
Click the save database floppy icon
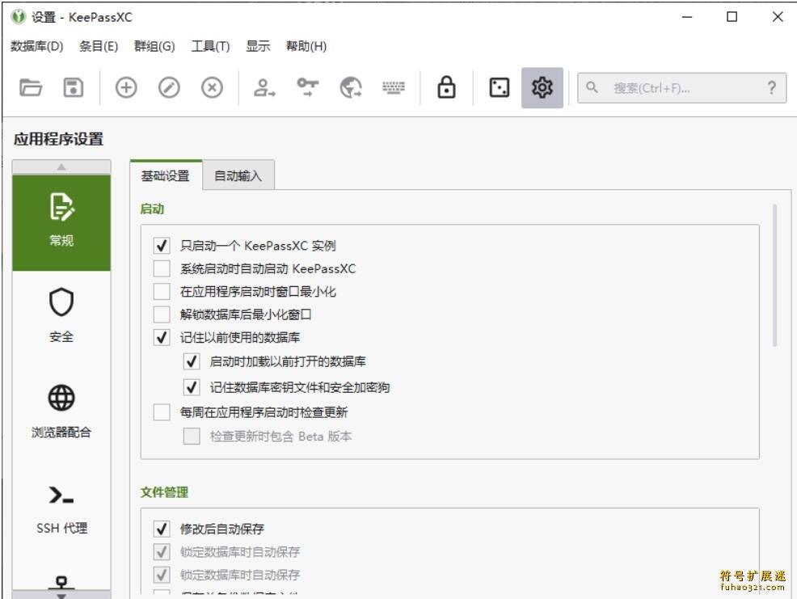coord(74,87)
